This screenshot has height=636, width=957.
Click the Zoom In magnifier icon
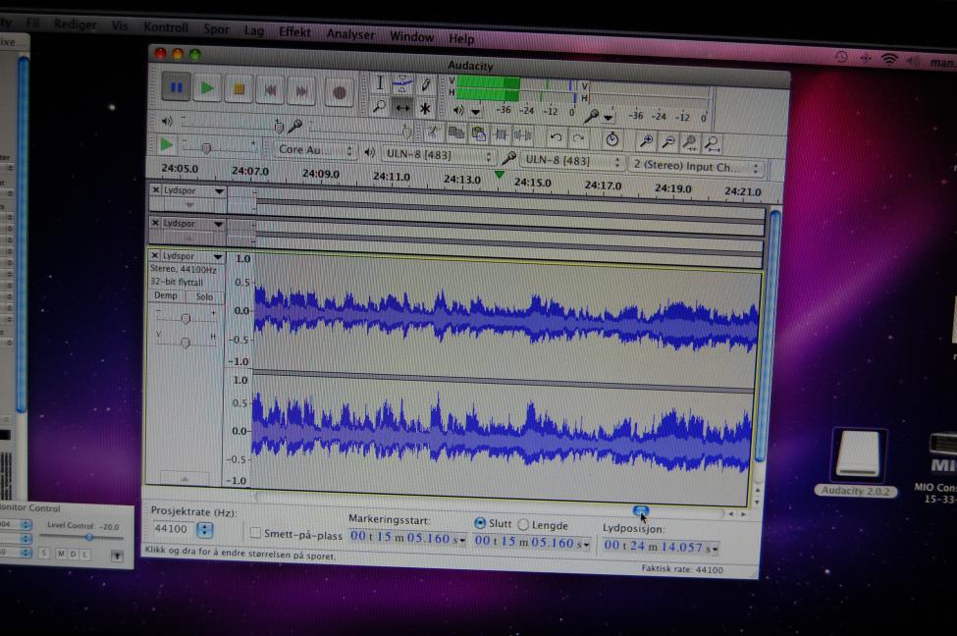[x=646, y=141]
